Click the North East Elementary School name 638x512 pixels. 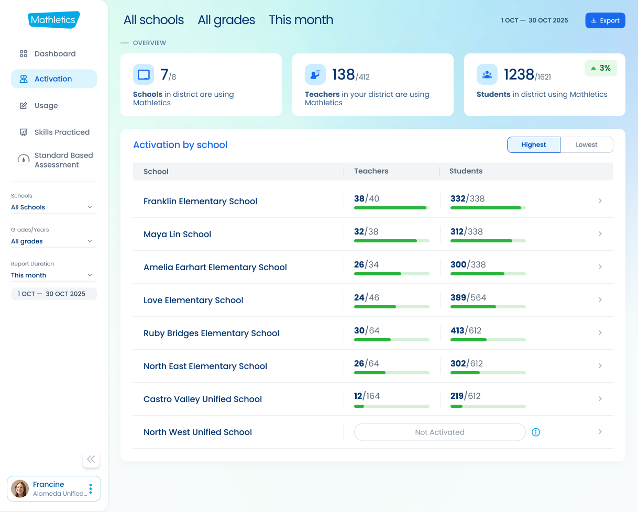[x=205, y=366]
